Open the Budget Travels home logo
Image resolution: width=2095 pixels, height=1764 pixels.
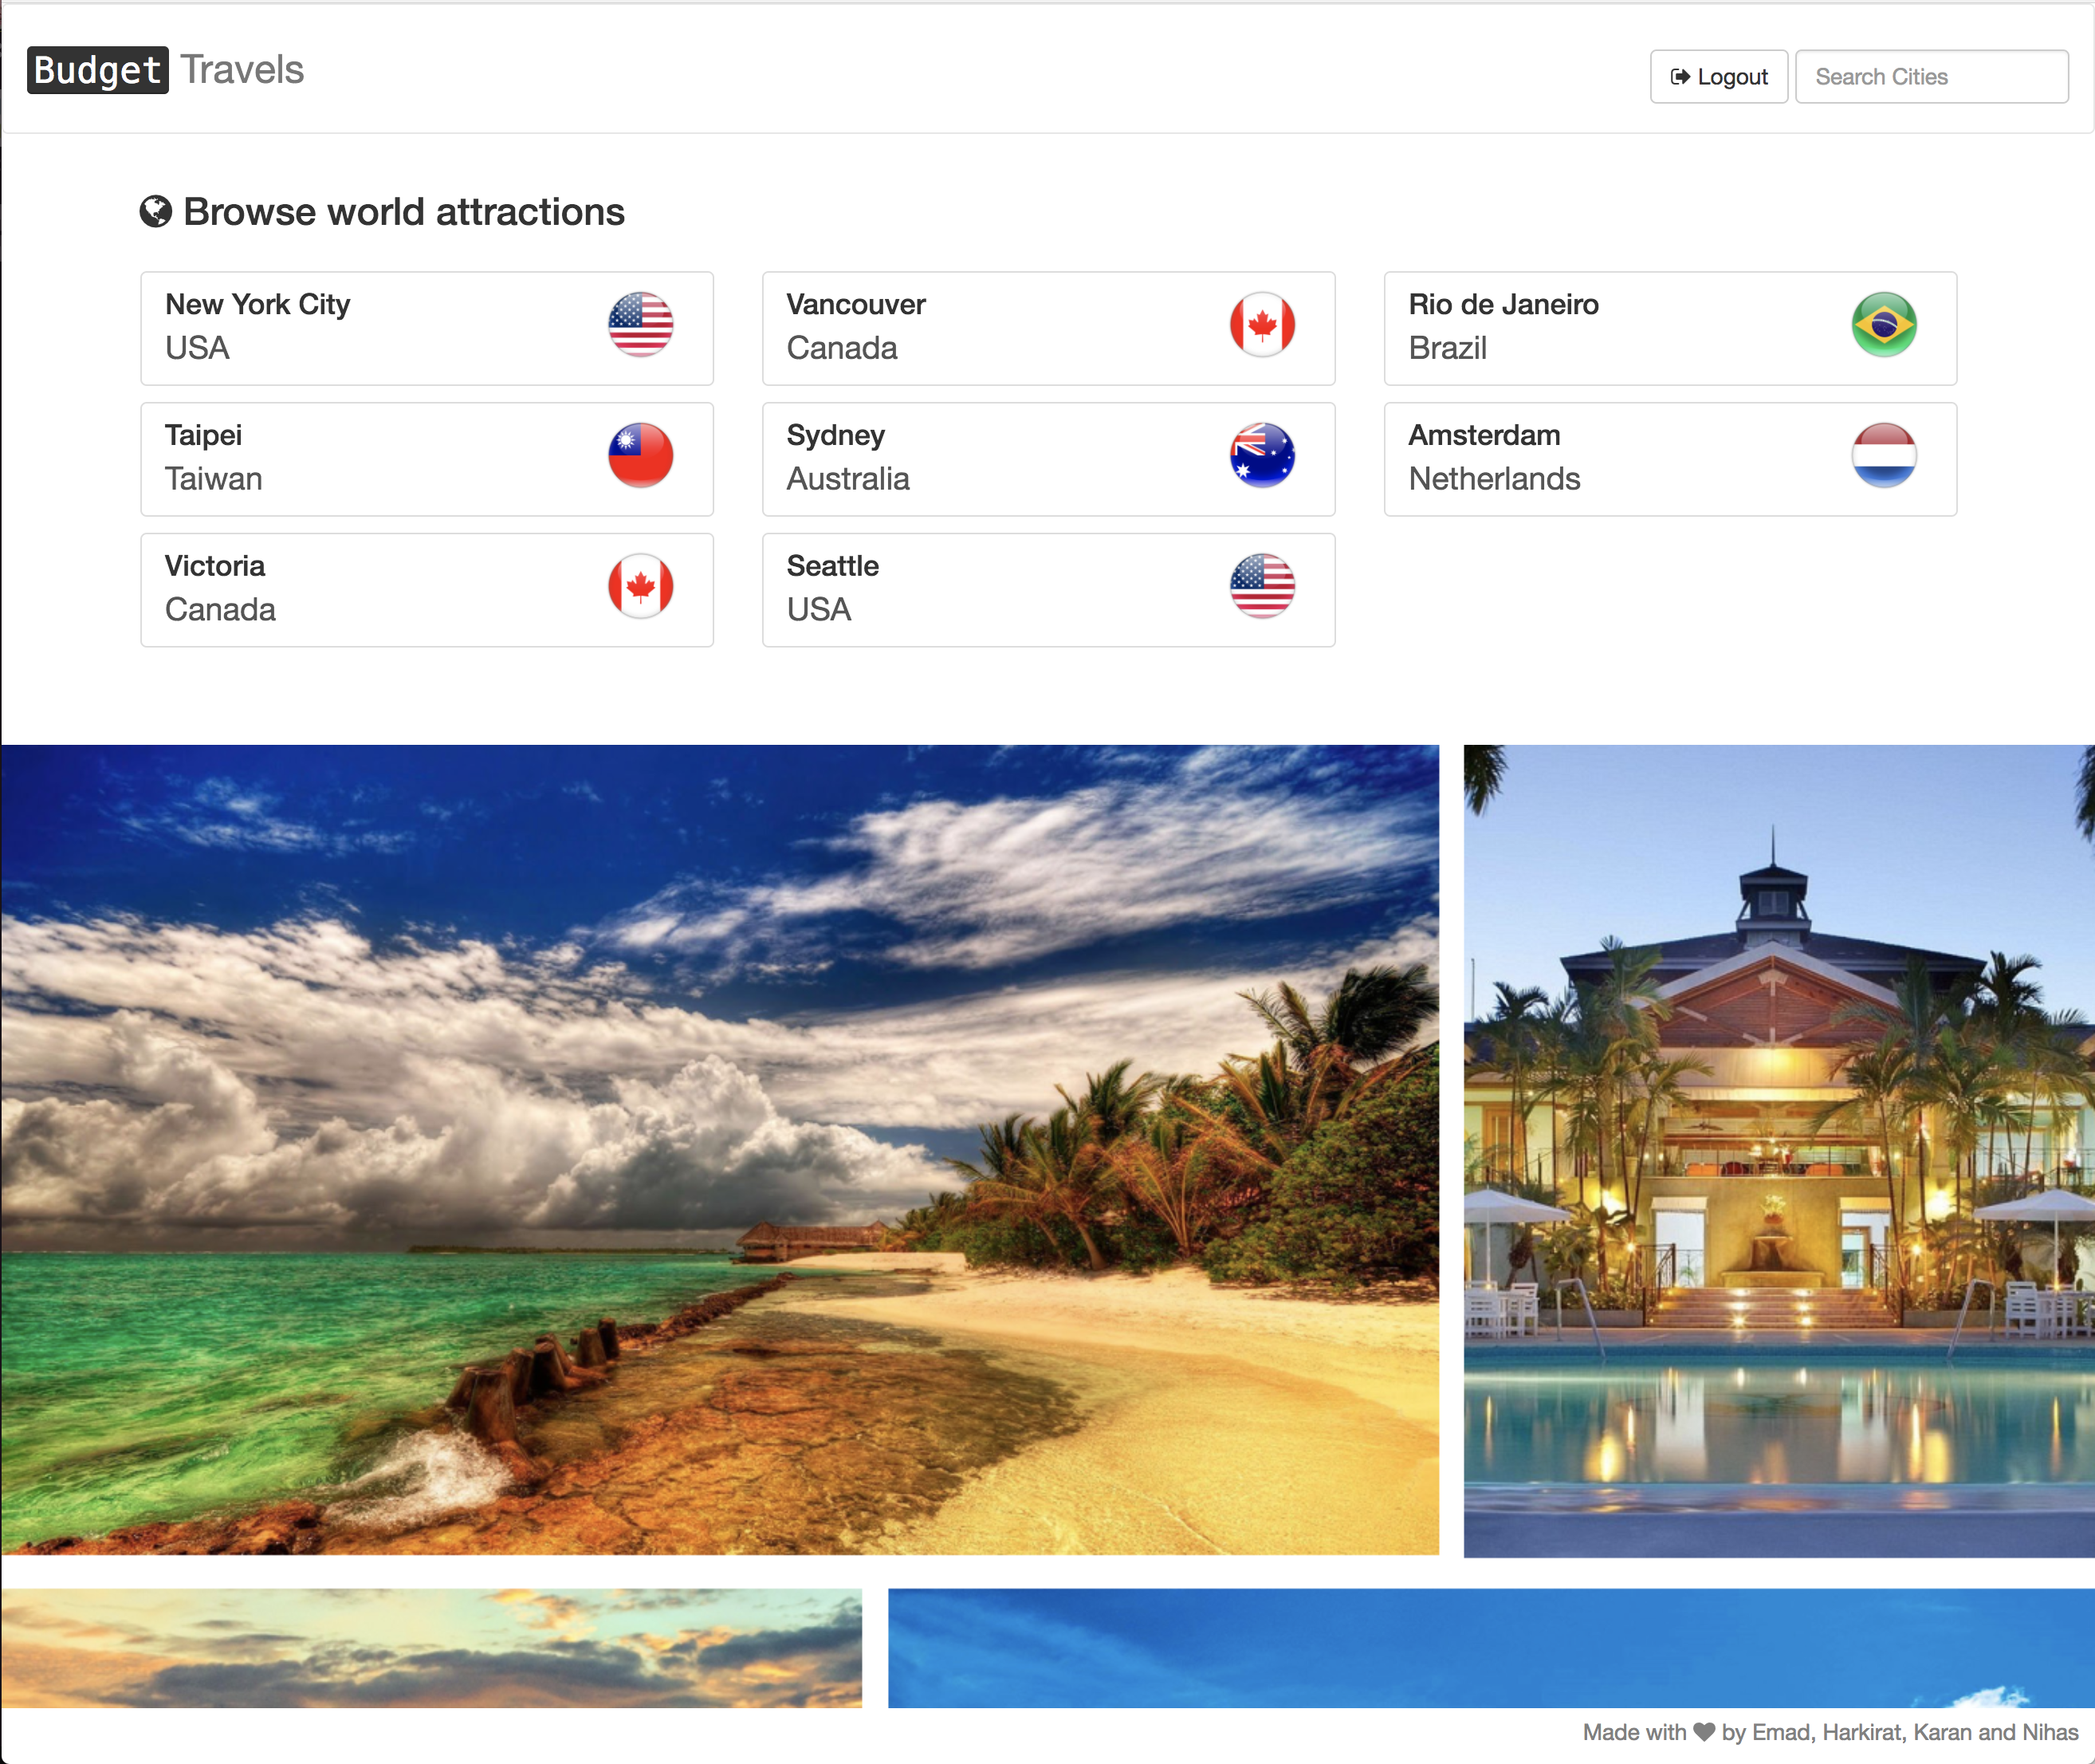[x=166, y=70]
